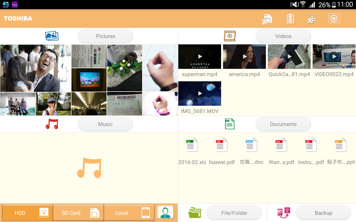This screenshot has height=222, width=356.
Task: Tap the large orange music note placeholder
Action: pos(89,168)
